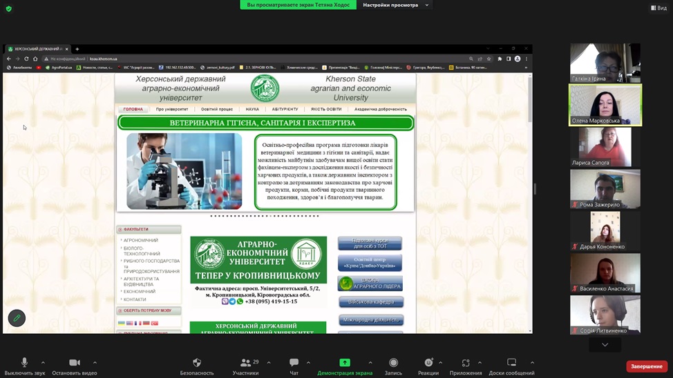Select Олена Марковська video thumbnail
The width and height of the screenshot is (673, 378).
[605, 105]
